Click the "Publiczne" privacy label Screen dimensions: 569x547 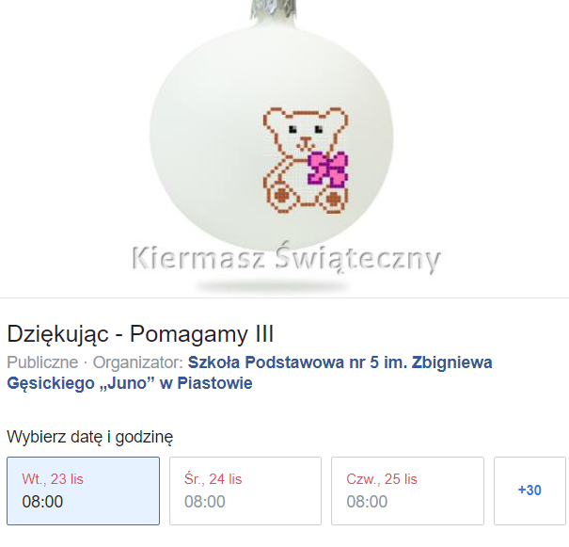pos(42,362)
